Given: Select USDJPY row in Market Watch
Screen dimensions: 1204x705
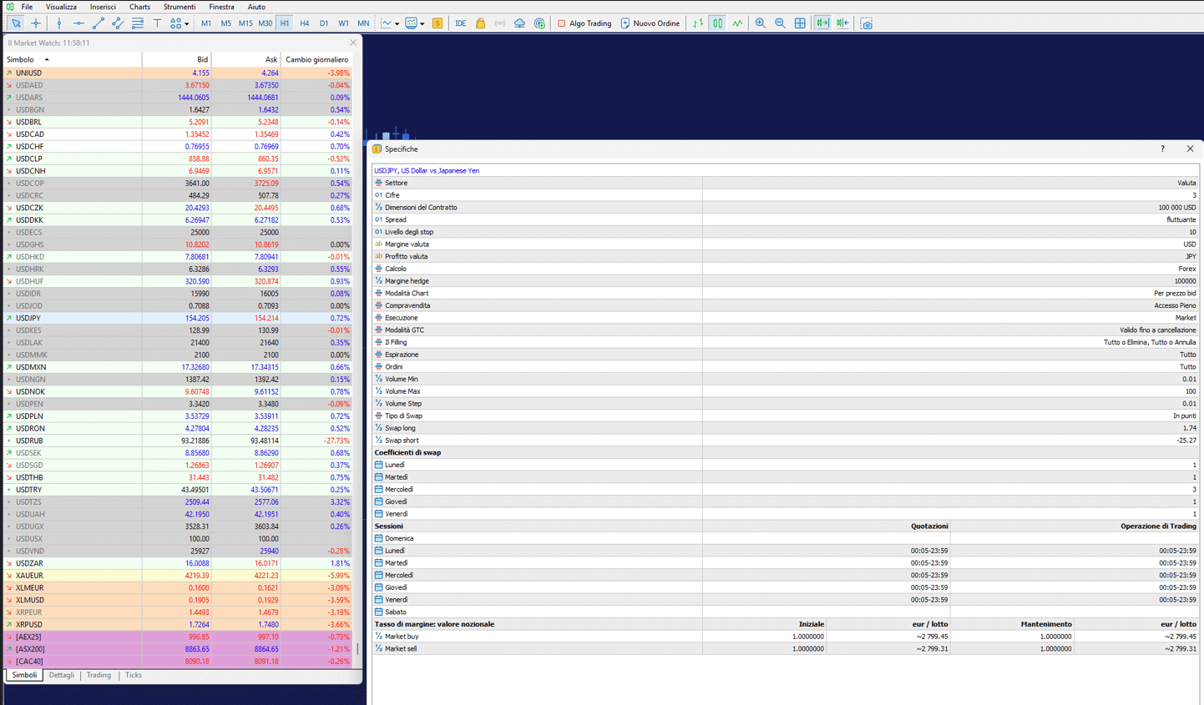Looking at the screenshot, I should coord(178,318).
